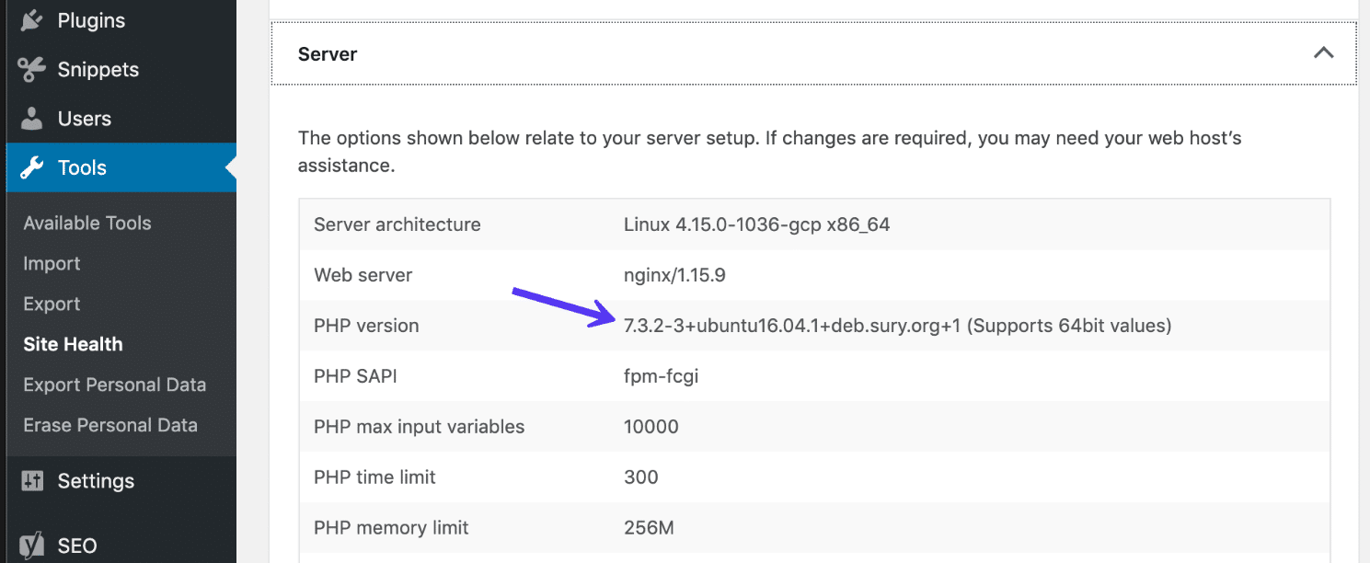Open Site Health in the sidebar

click(x=73, y=344)
